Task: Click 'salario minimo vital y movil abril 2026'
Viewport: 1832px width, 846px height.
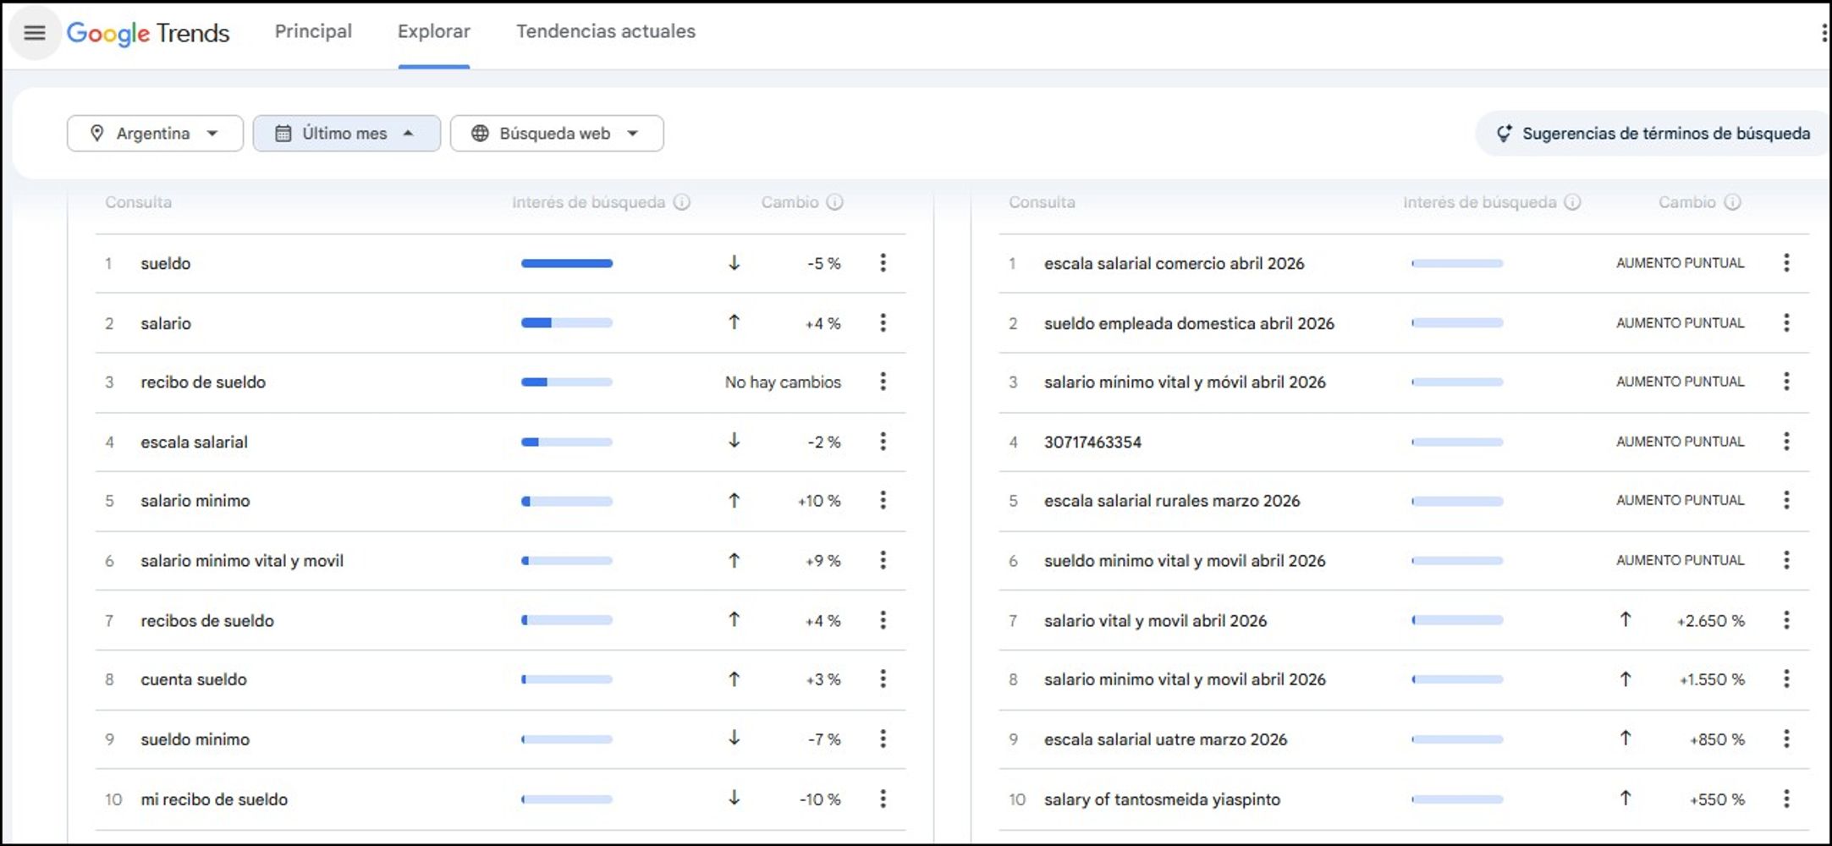Action: (1185, 679)
